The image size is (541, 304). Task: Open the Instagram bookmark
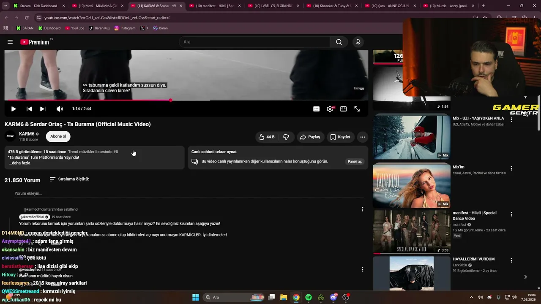pyautogui.click(x=125, y=28)
